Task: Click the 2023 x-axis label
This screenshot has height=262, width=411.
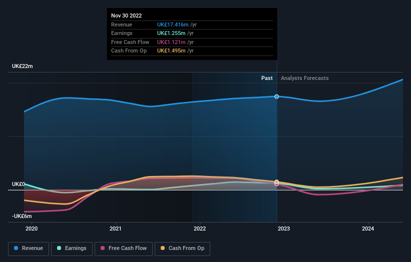Action: [x=284, y=228]
